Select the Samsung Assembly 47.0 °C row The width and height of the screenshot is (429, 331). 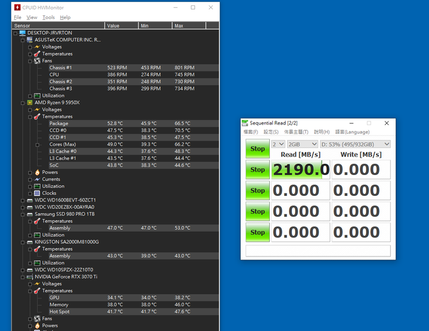pos(133,228)
